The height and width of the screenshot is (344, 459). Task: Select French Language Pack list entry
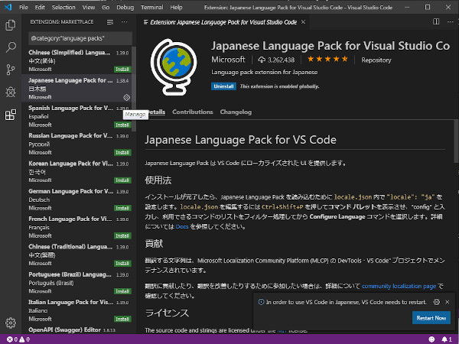click(76, 227)
